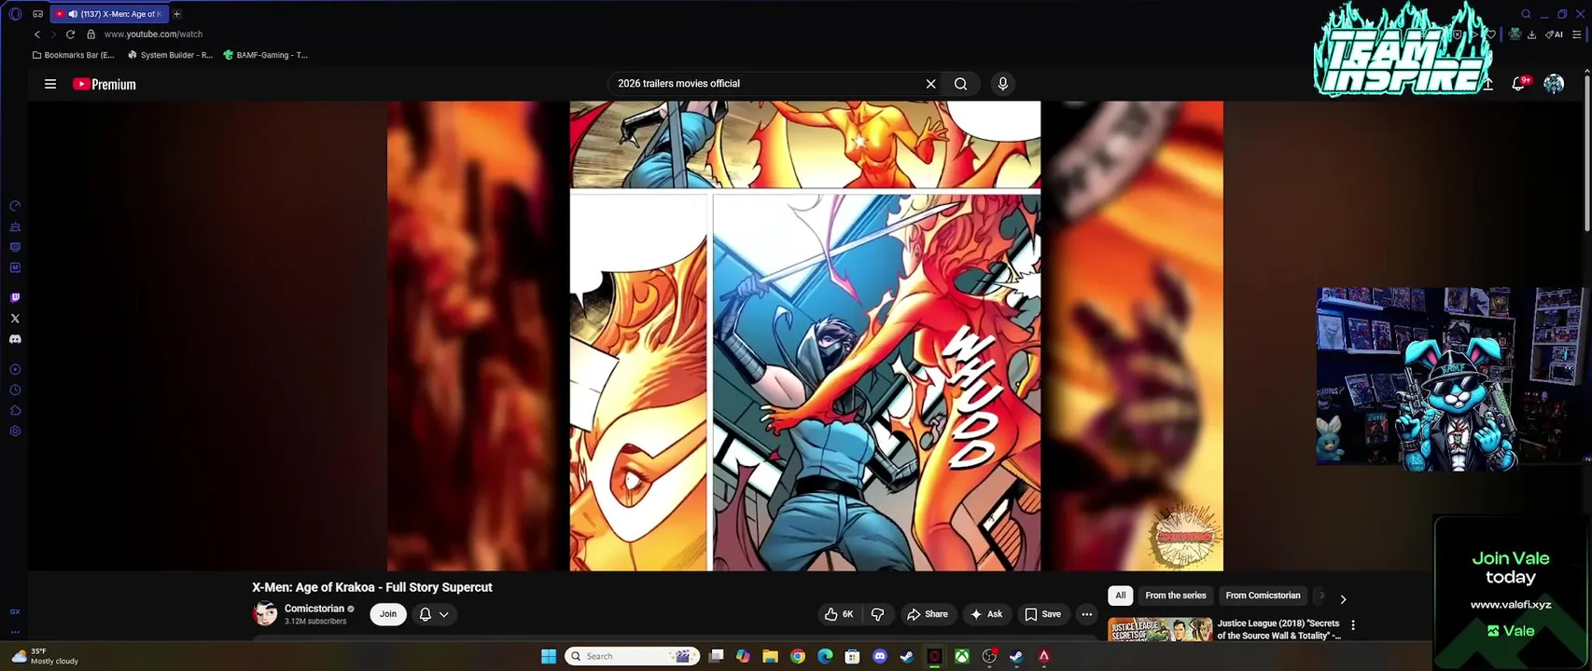Open Discord from taskbar

879,656
